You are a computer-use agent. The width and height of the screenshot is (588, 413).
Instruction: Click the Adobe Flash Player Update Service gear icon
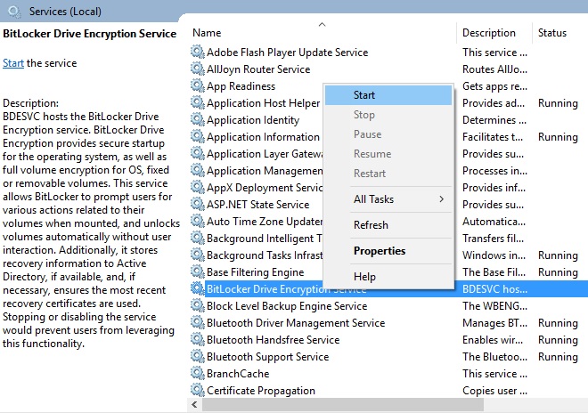point(197,53)
